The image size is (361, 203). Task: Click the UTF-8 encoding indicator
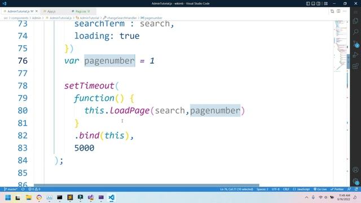pyautogui.click(x=275, y=189)
